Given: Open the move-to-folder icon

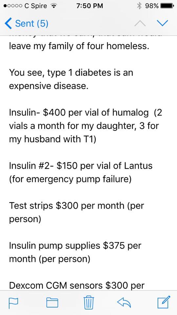Looking at the screenshot, I should pyautogui.click(x=52, y=303).
